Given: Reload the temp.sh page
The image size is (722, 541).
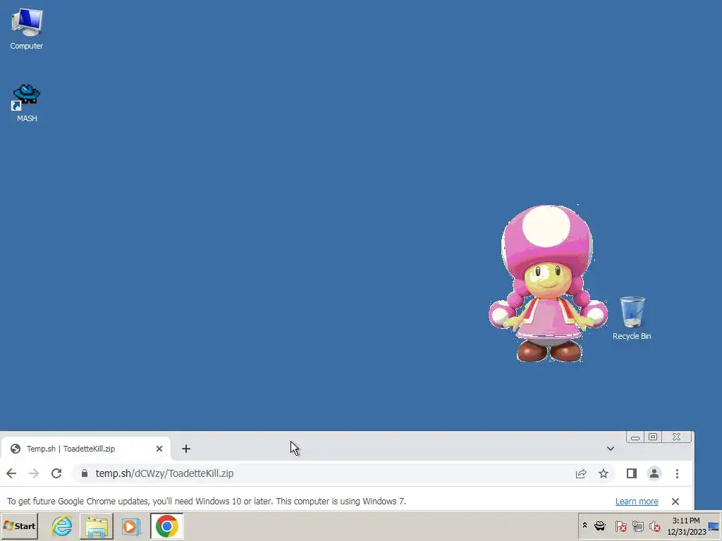Looking at the screenshot, I should [56, 473].
